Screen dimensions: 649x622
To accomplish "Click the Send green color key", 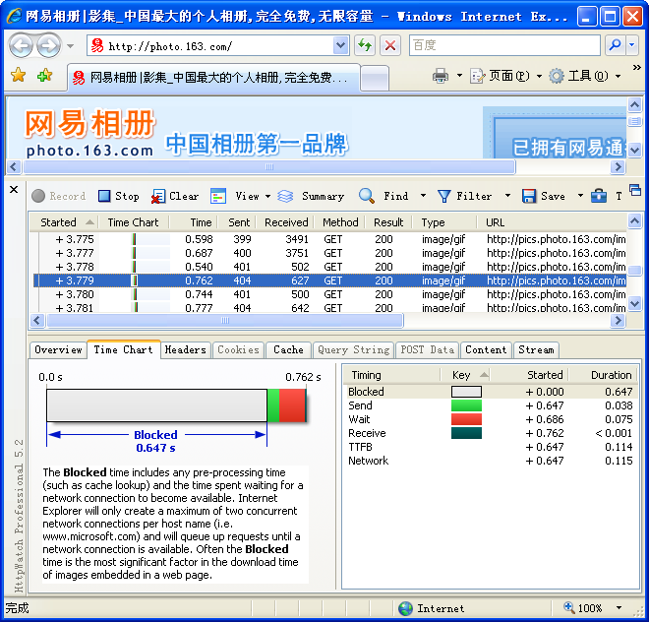I will 466,405.
